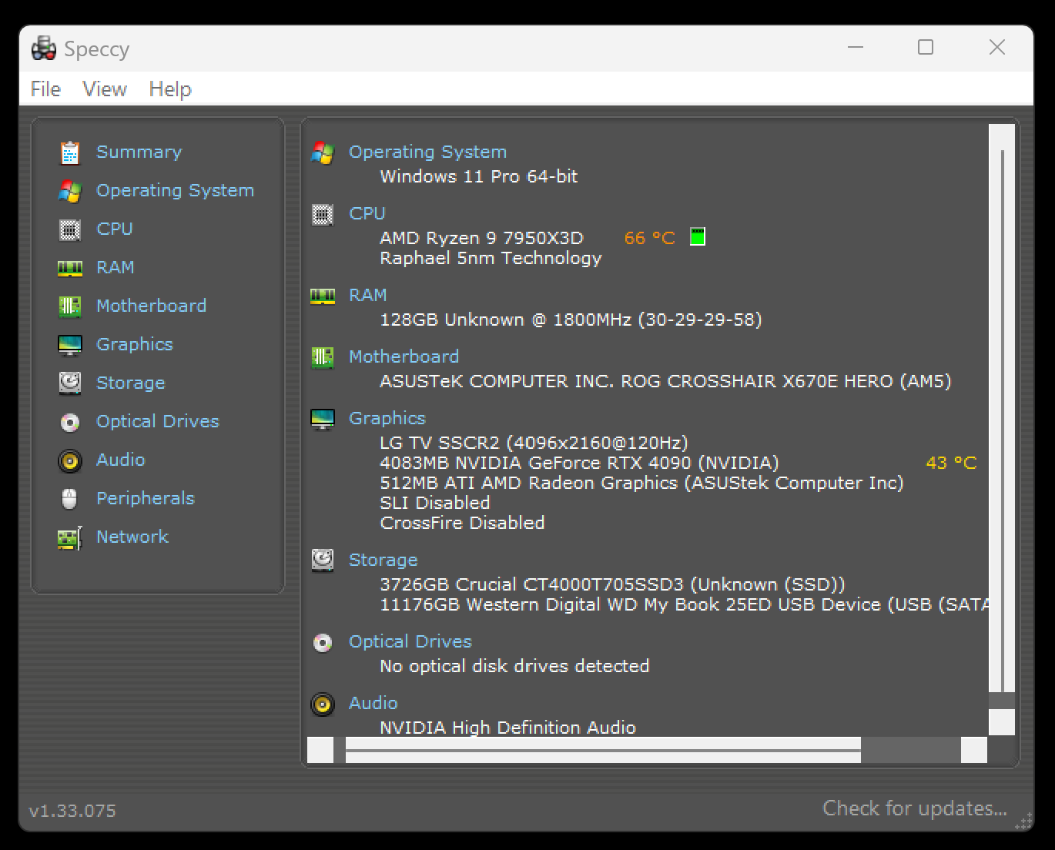This screenshot has height=850, width=1055.
Task: Open the Optical Drives heading link in summary
Action: tap(410, 641)
